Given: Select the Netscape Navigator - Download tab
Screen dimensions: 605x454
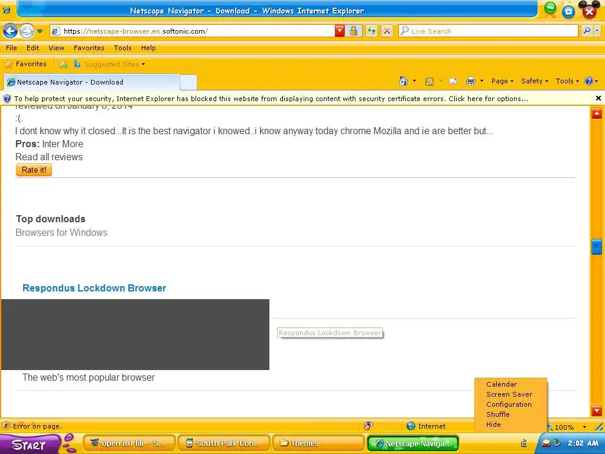Looking at the screenshot, I should tap(92, 82).
